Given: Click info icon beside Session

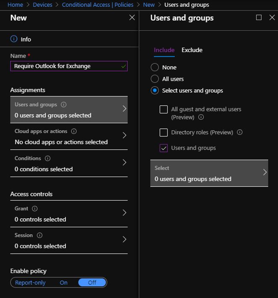Looking at the screenshot, I should (39, 235).
